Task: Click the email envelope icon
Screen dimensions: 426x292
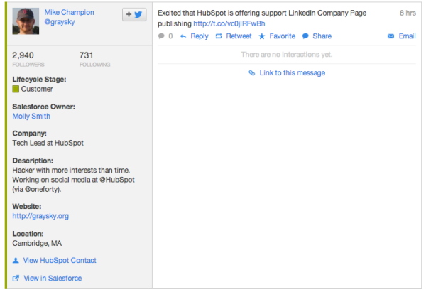Action: click(390, 36)
